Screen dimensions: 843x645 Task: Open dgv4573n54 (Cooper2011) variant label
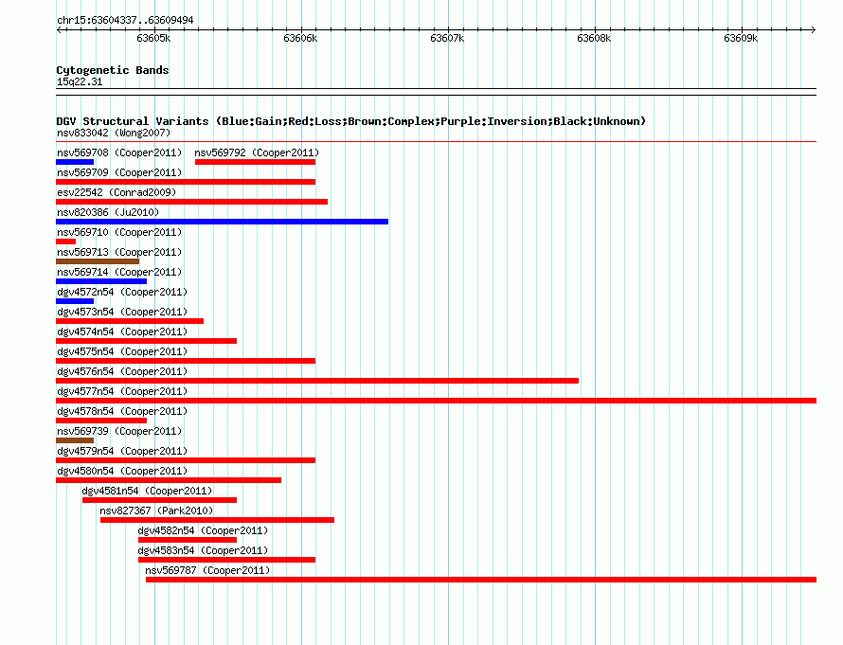[122, 312]
